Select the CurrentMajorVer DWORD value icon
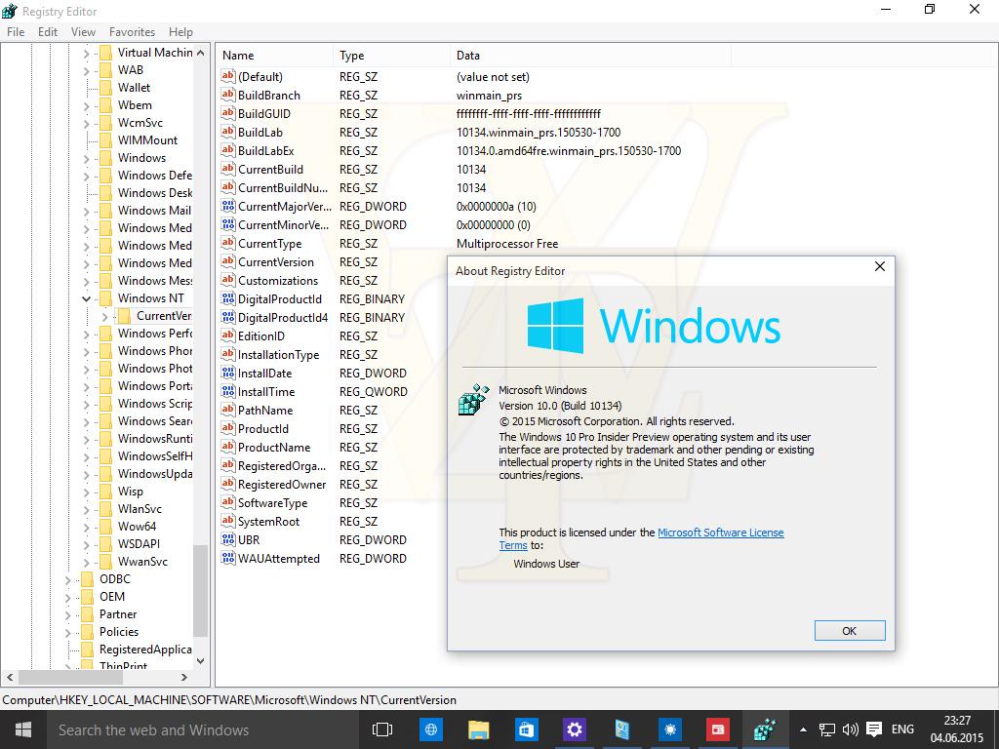The height and width of the screenshot is (749, 999). tap(228, 207)
